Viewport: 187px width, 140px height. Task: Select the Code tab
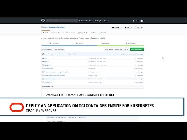(x=46, y=33)
